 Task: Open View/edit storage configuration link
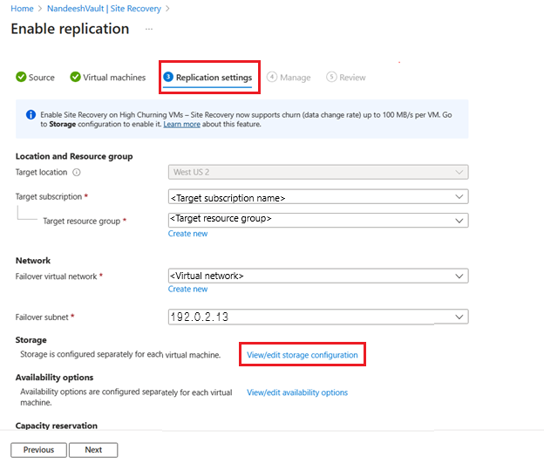(302, 355)
